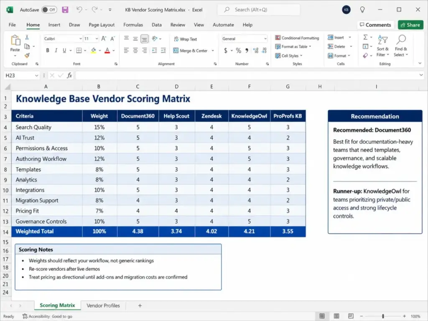Toggle Bottom Align vertical alignment
The image size is (428, 321).
[x=144, y=39]
